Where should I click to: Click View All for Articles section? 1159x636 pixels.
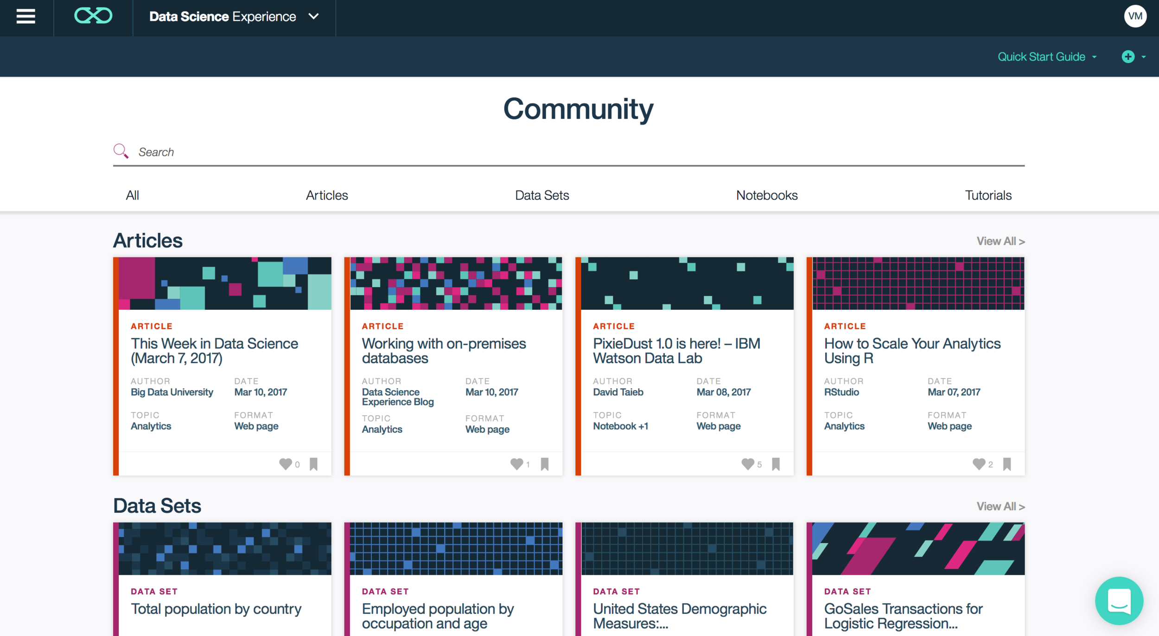click(1000, 241)
